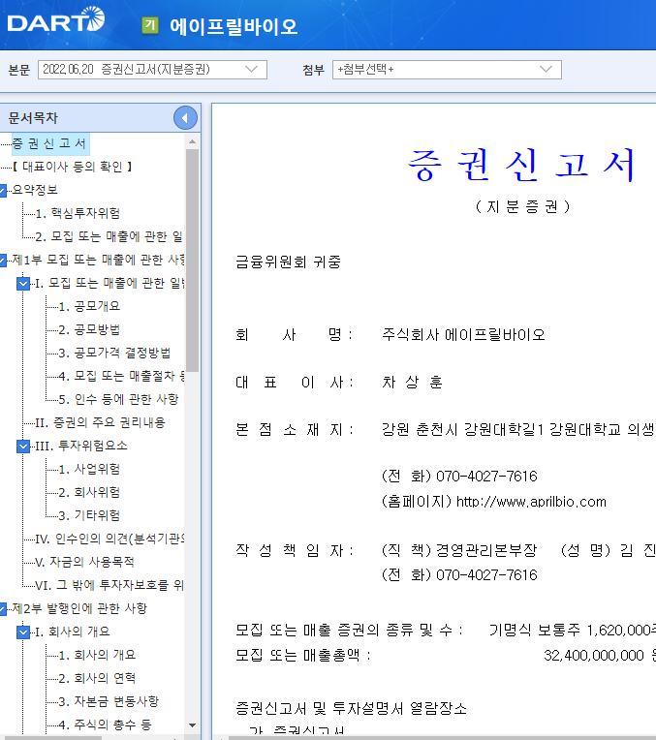Open 3. 자본금 변동사항 section
This screenshot has height=740, width=656.
click(109, 701)
